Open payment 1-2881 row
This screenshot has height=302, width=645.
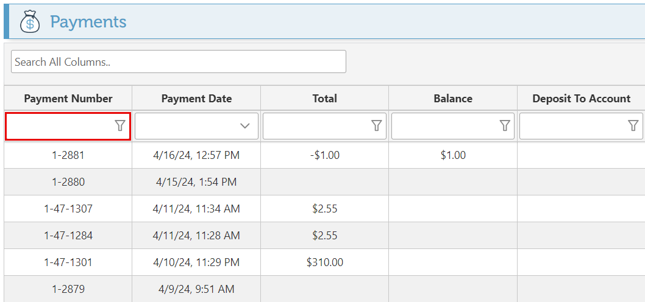click(x=68, y=155)
